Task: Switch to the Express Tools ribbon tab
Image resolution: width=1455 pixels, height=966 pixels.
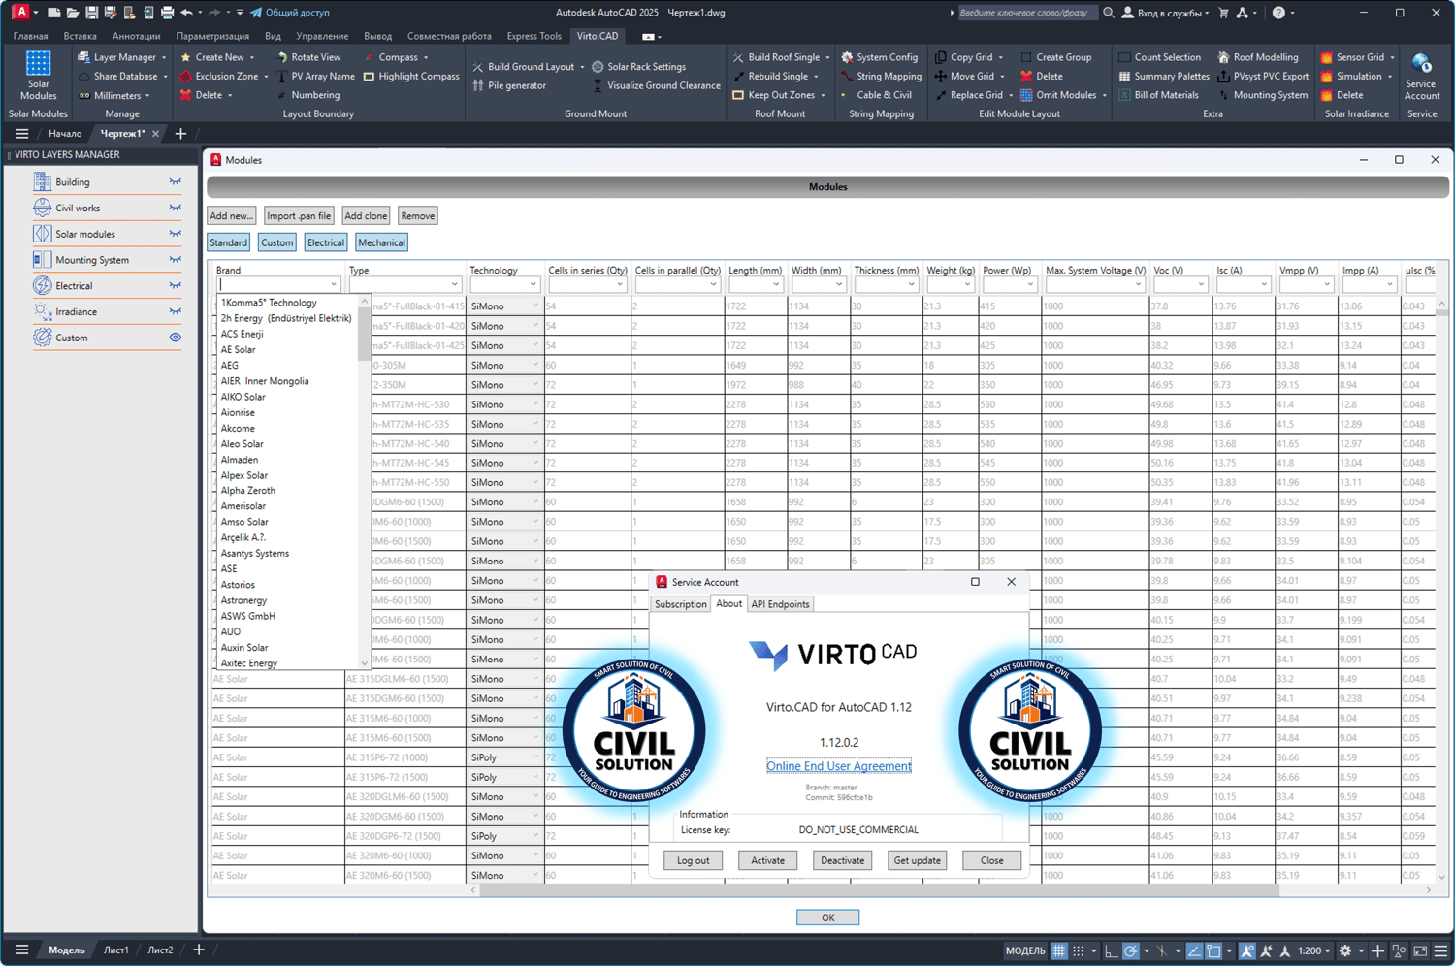Action: pos(533,36)
